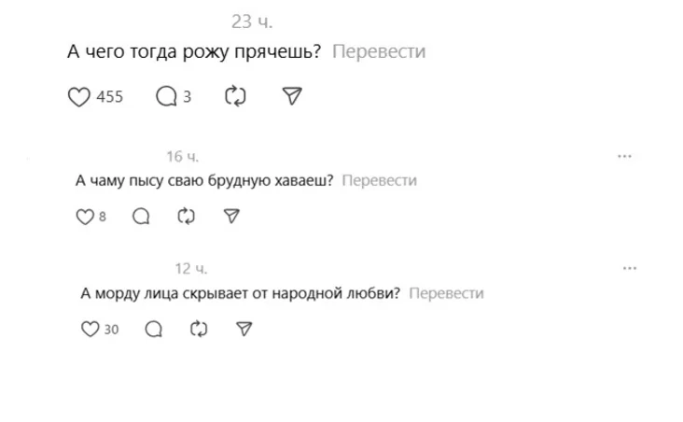Viewport: 683px width, 422px height.
Task: Repost the top post
Action: [x=235, y=96]
